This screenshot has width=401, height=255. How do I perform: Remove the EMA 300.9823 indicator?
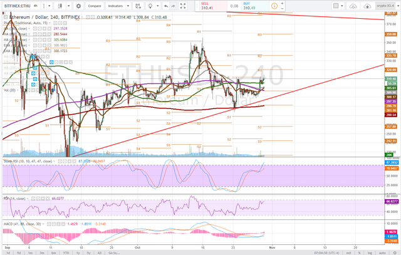[49, 46]
